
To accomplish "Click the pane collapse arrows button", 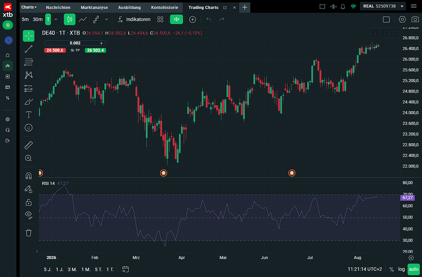I will [x=385, y=33].
